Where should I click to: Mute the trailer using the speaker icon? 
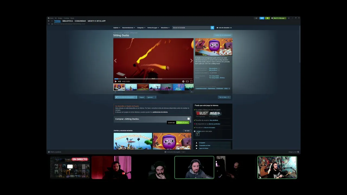(x=120, y=81)
